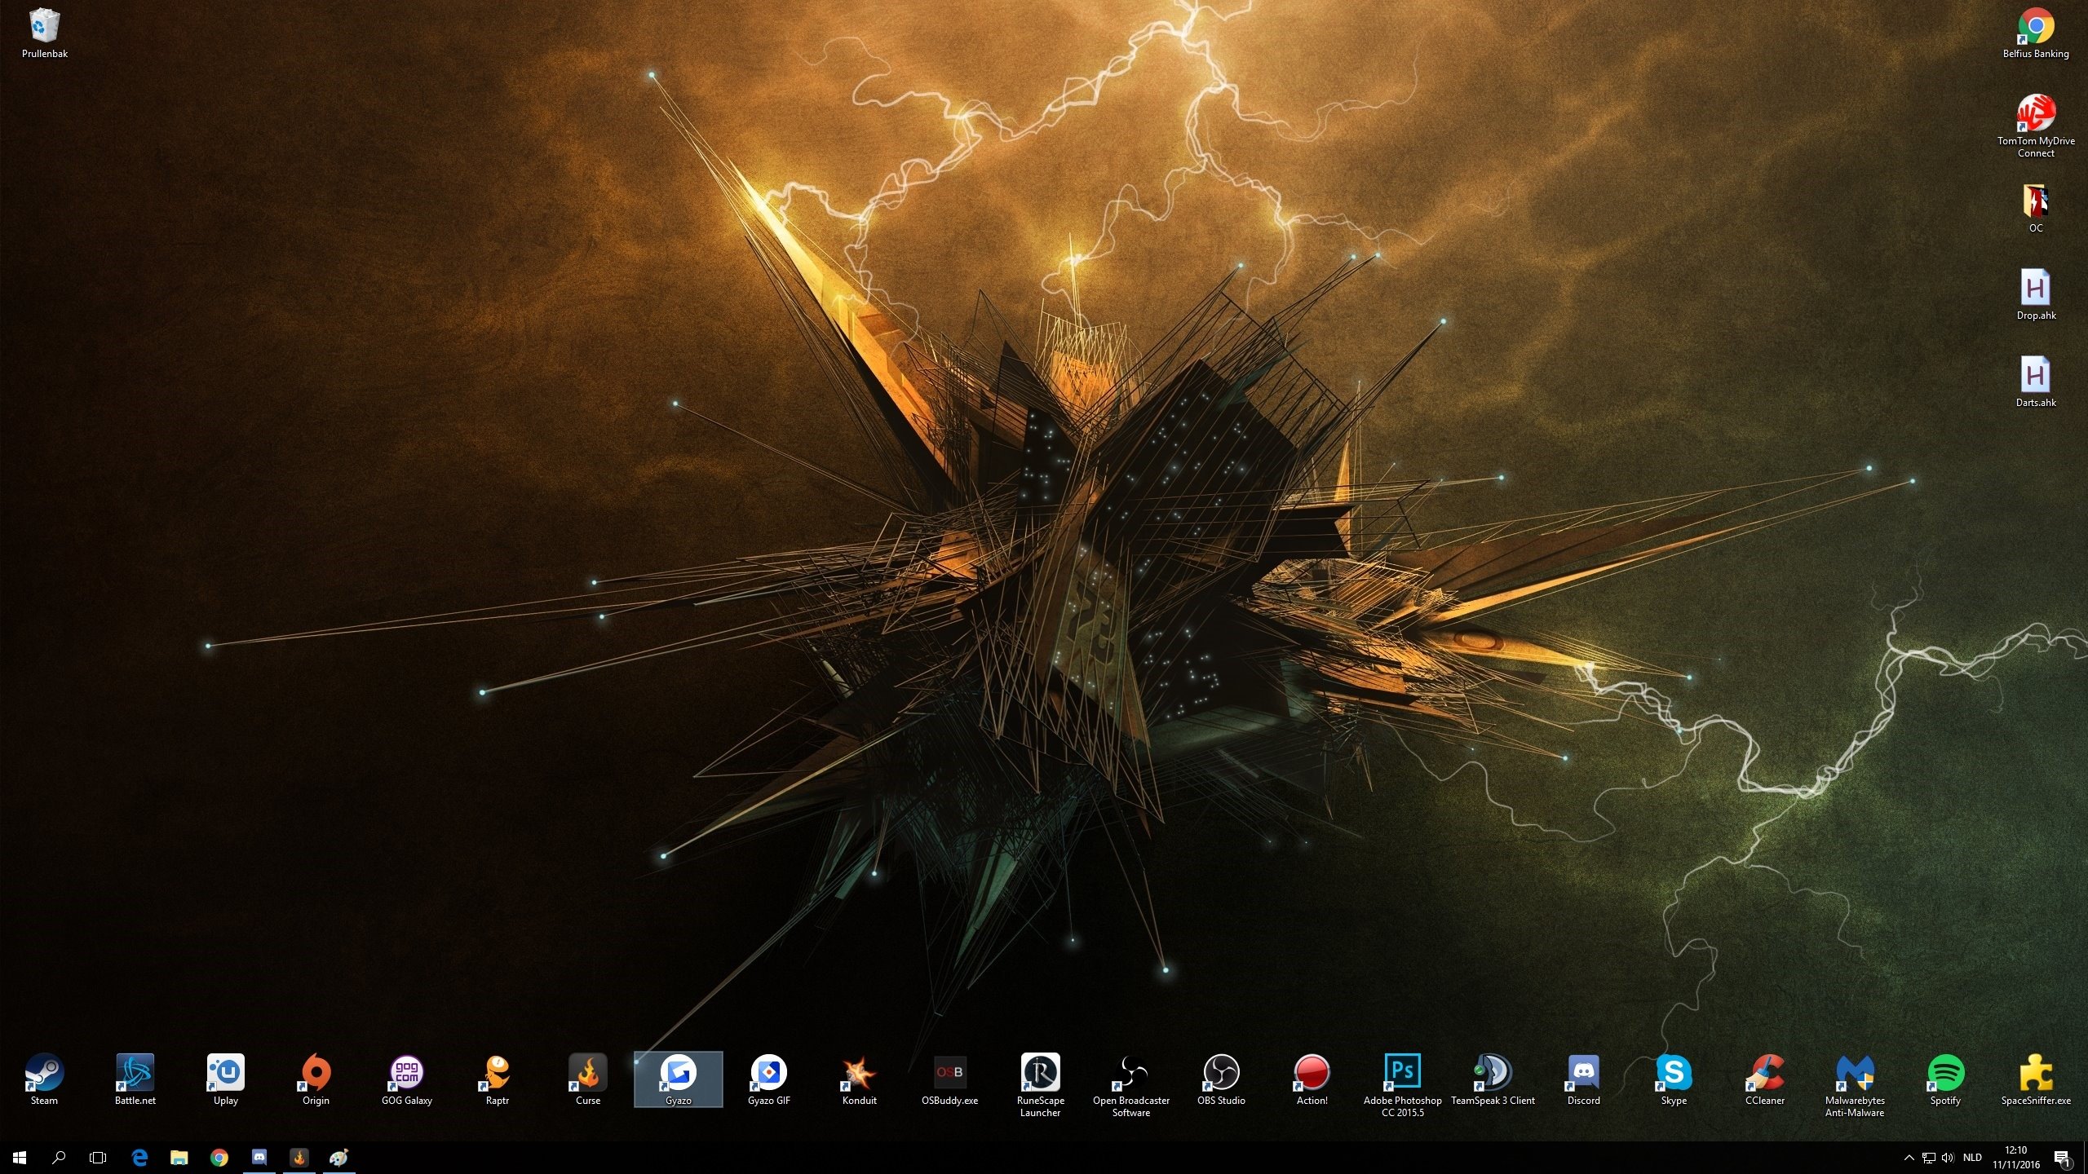This screenshot has height=1174, width=2088.
Task: Select the Steam desktop shortcut
Action: click(x=44, y=1079)
